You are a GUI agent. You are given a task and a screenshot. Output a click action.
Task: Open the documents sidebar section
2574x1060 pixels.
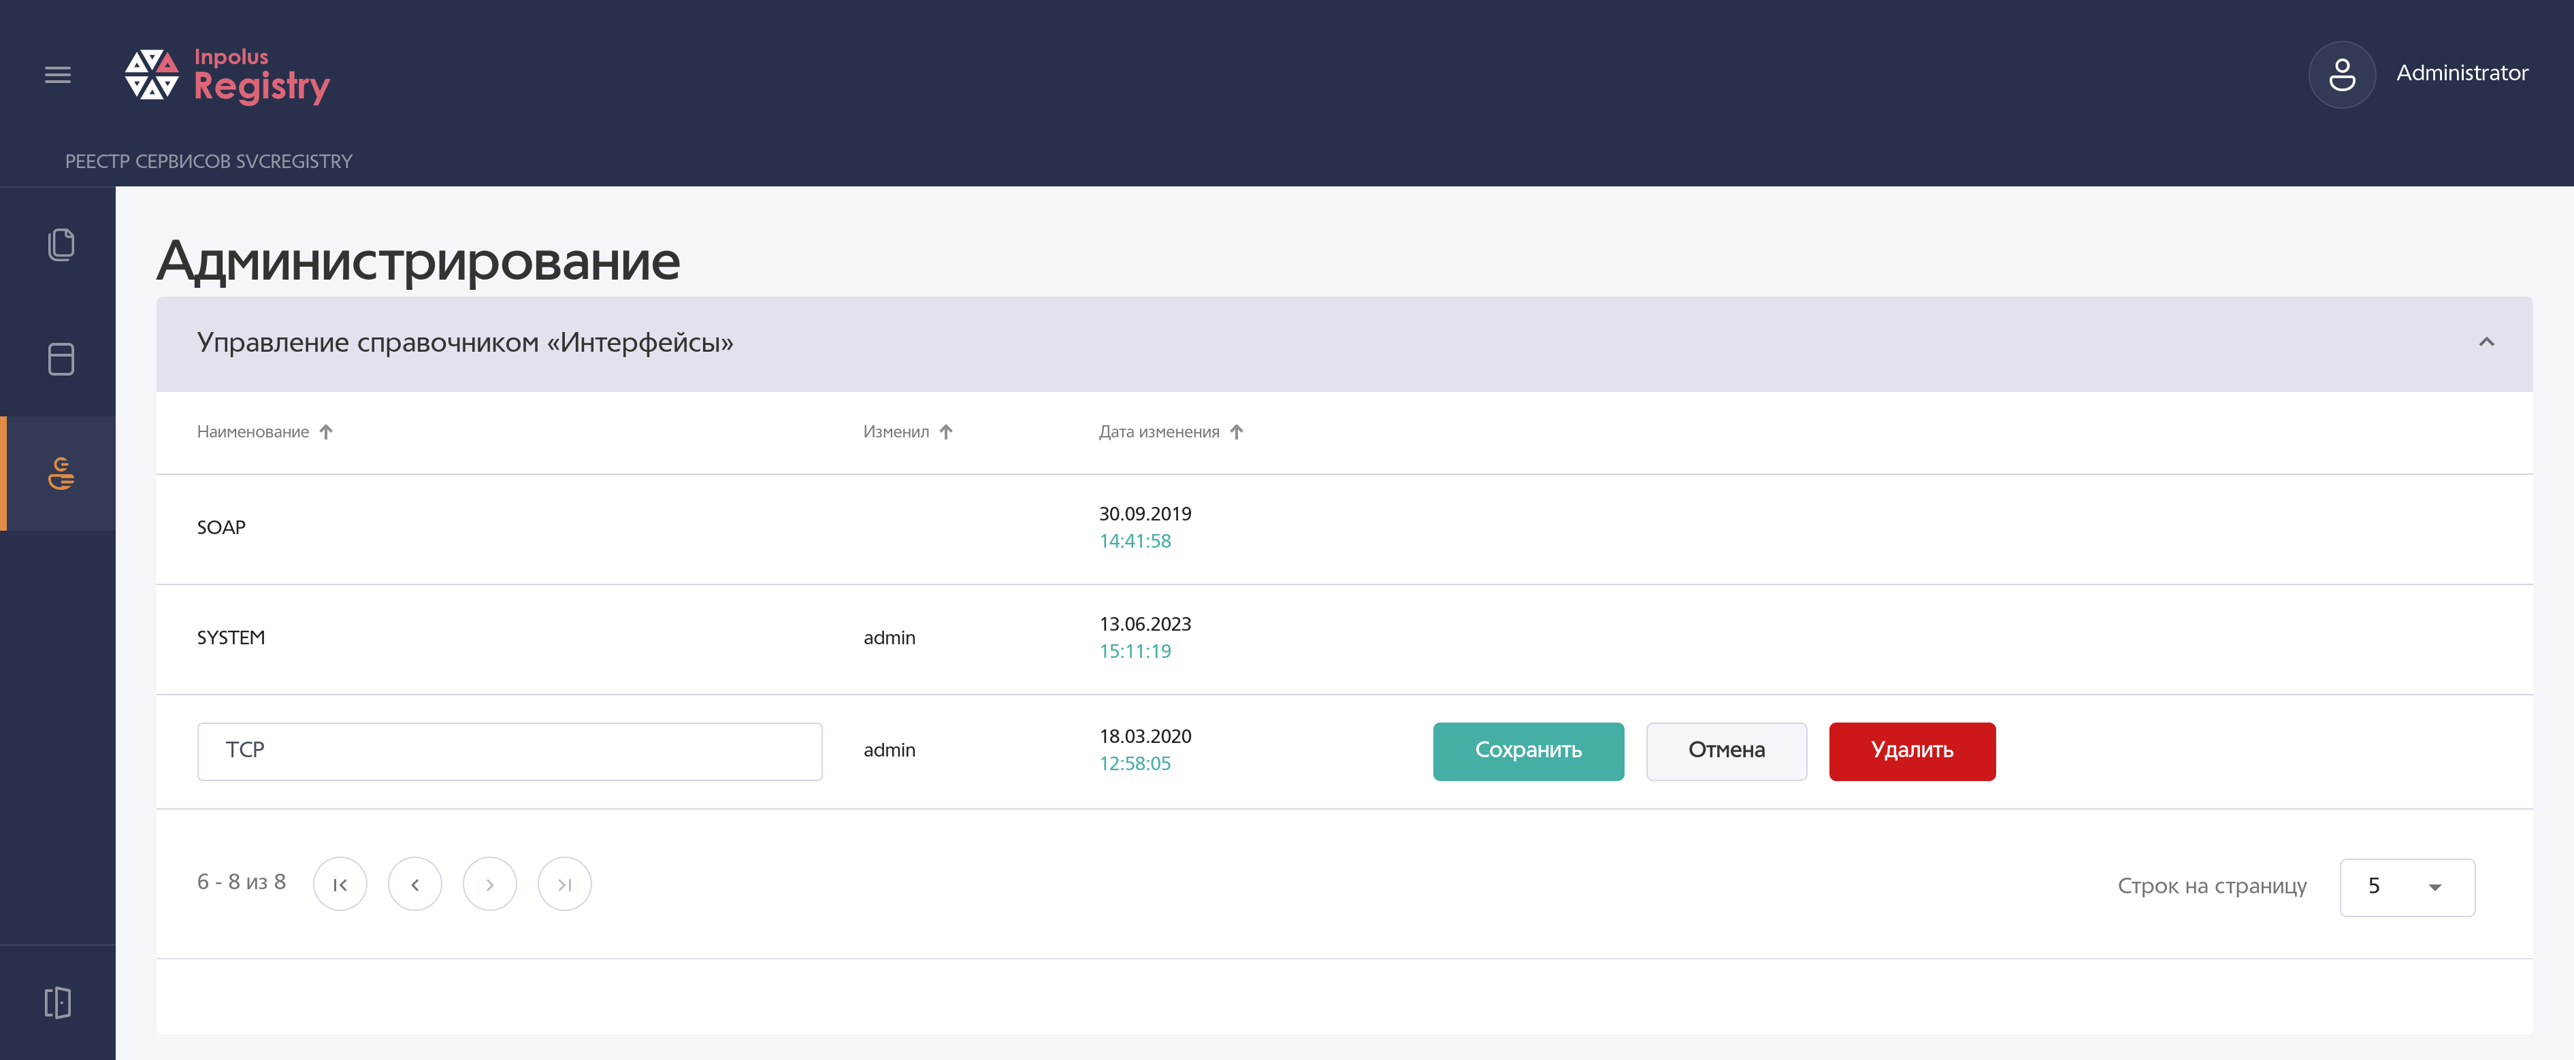click(61, 245)
